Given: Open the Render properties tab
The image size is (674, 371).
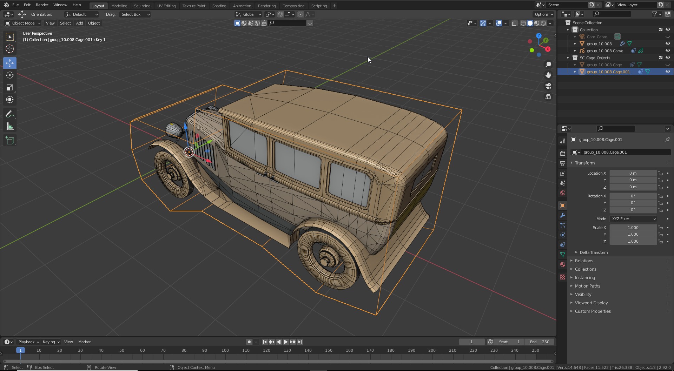Looking at the screenshot, I should [563, 153].
